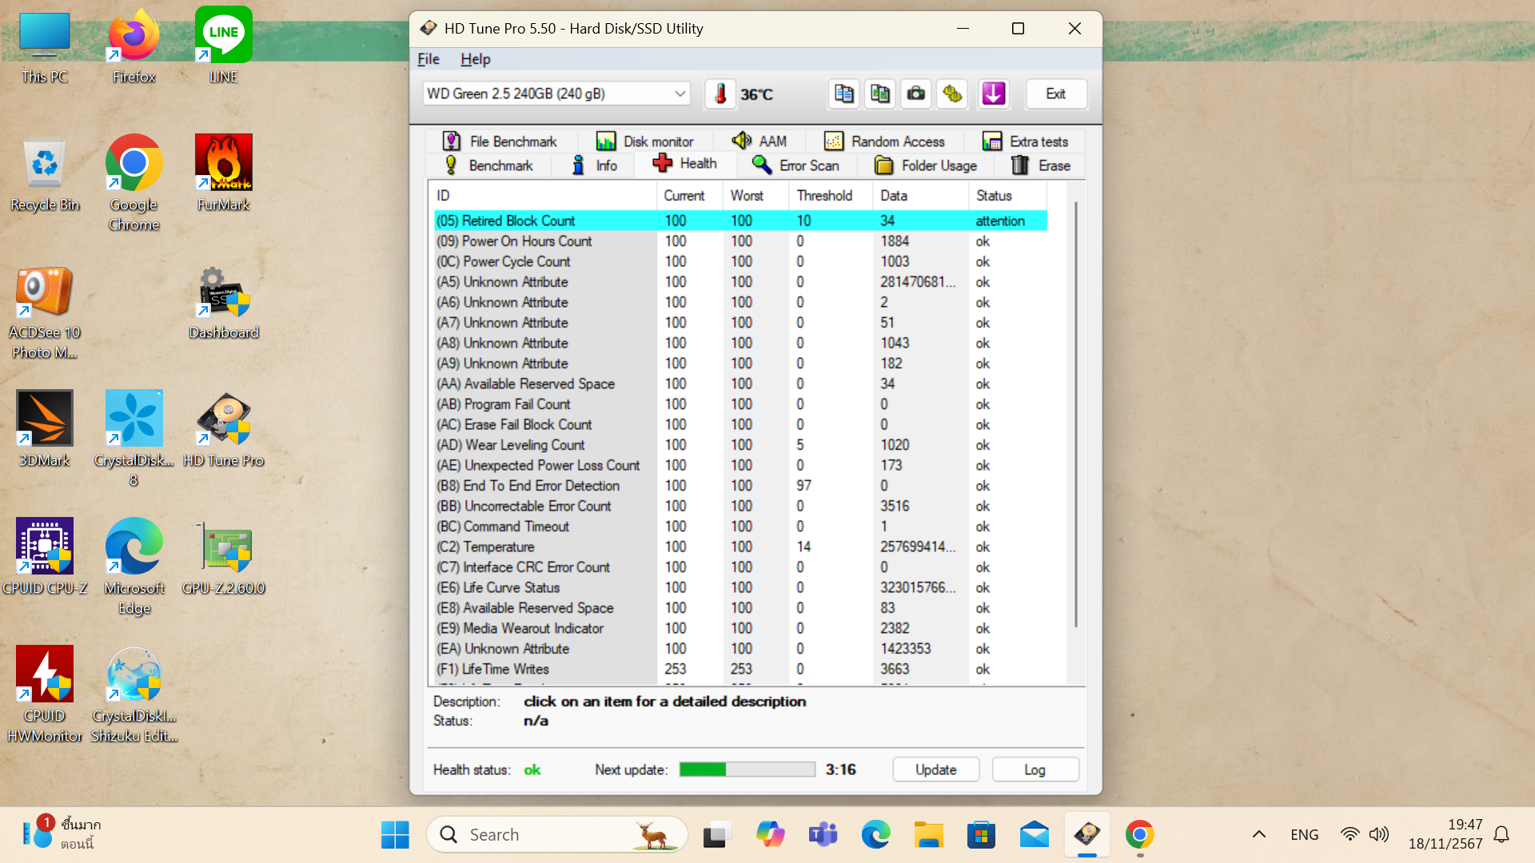Click the ID column header

tap(544, 196)
